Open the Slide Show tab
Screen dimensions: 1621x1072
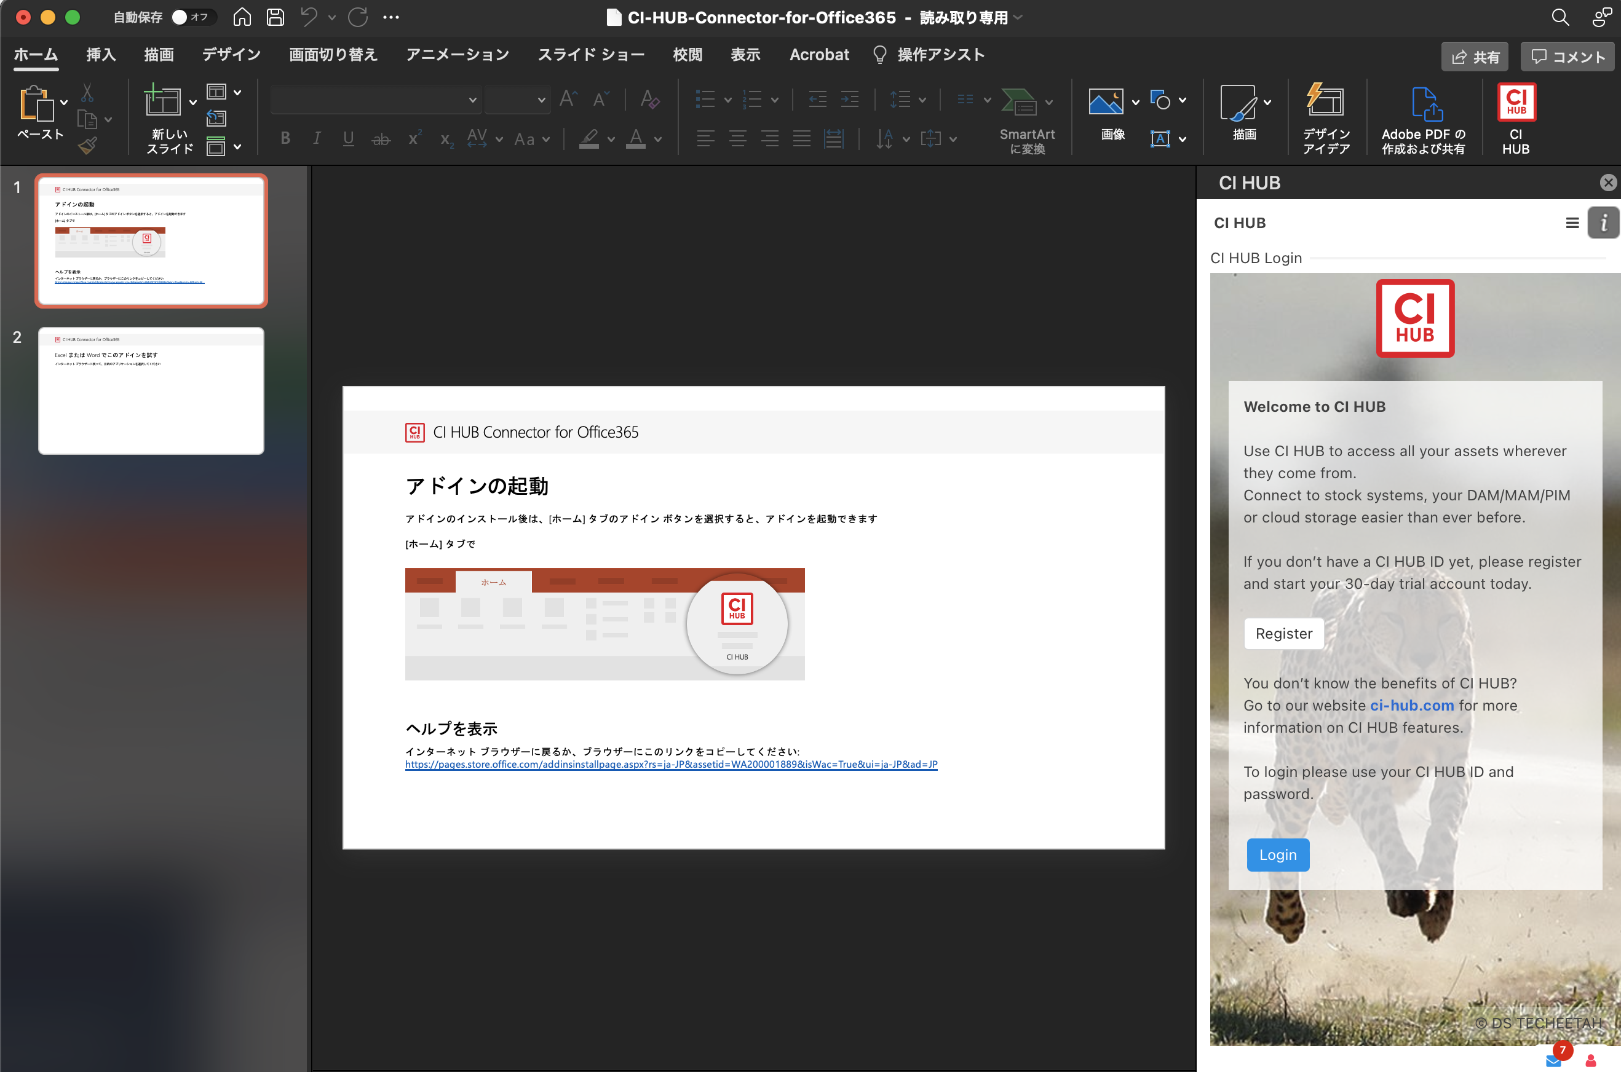591,55
